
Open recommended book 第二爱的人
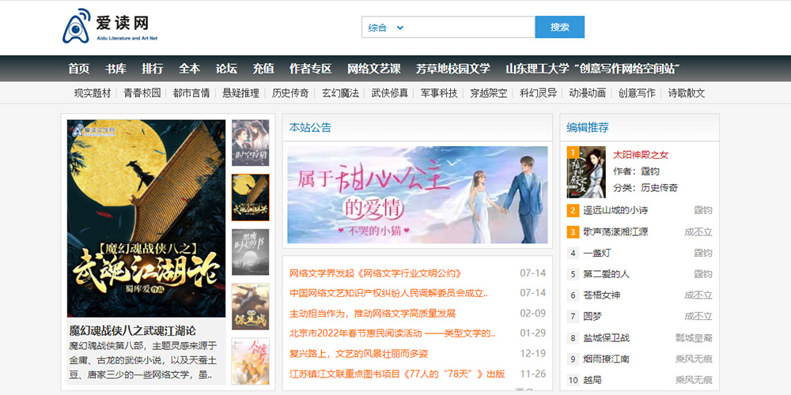click(x=607, y=274)
